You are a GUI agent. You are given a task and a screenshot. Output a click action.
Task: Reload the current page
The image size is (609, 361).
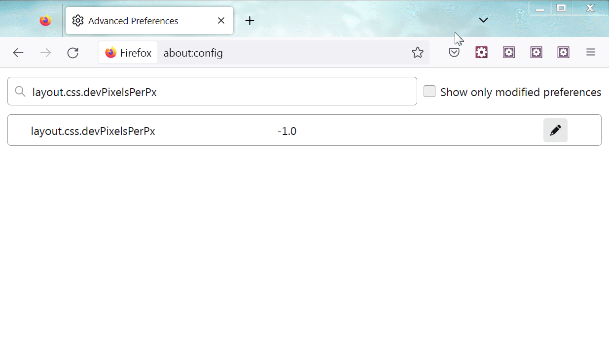click(x=73, y=53)
